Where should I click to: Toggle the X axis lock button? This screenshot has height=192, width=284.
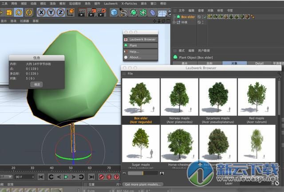[x=41, y=12]
